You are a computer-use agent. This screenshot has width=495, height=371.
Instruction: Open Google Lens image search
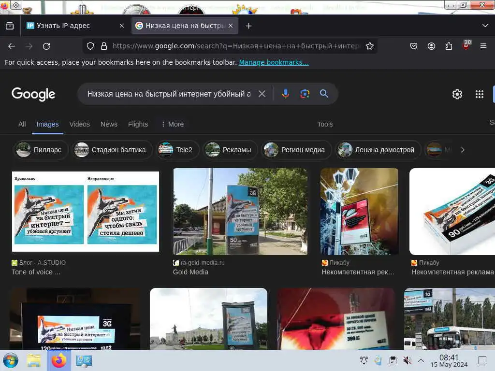pyautogui.click(x=305, y=94)
